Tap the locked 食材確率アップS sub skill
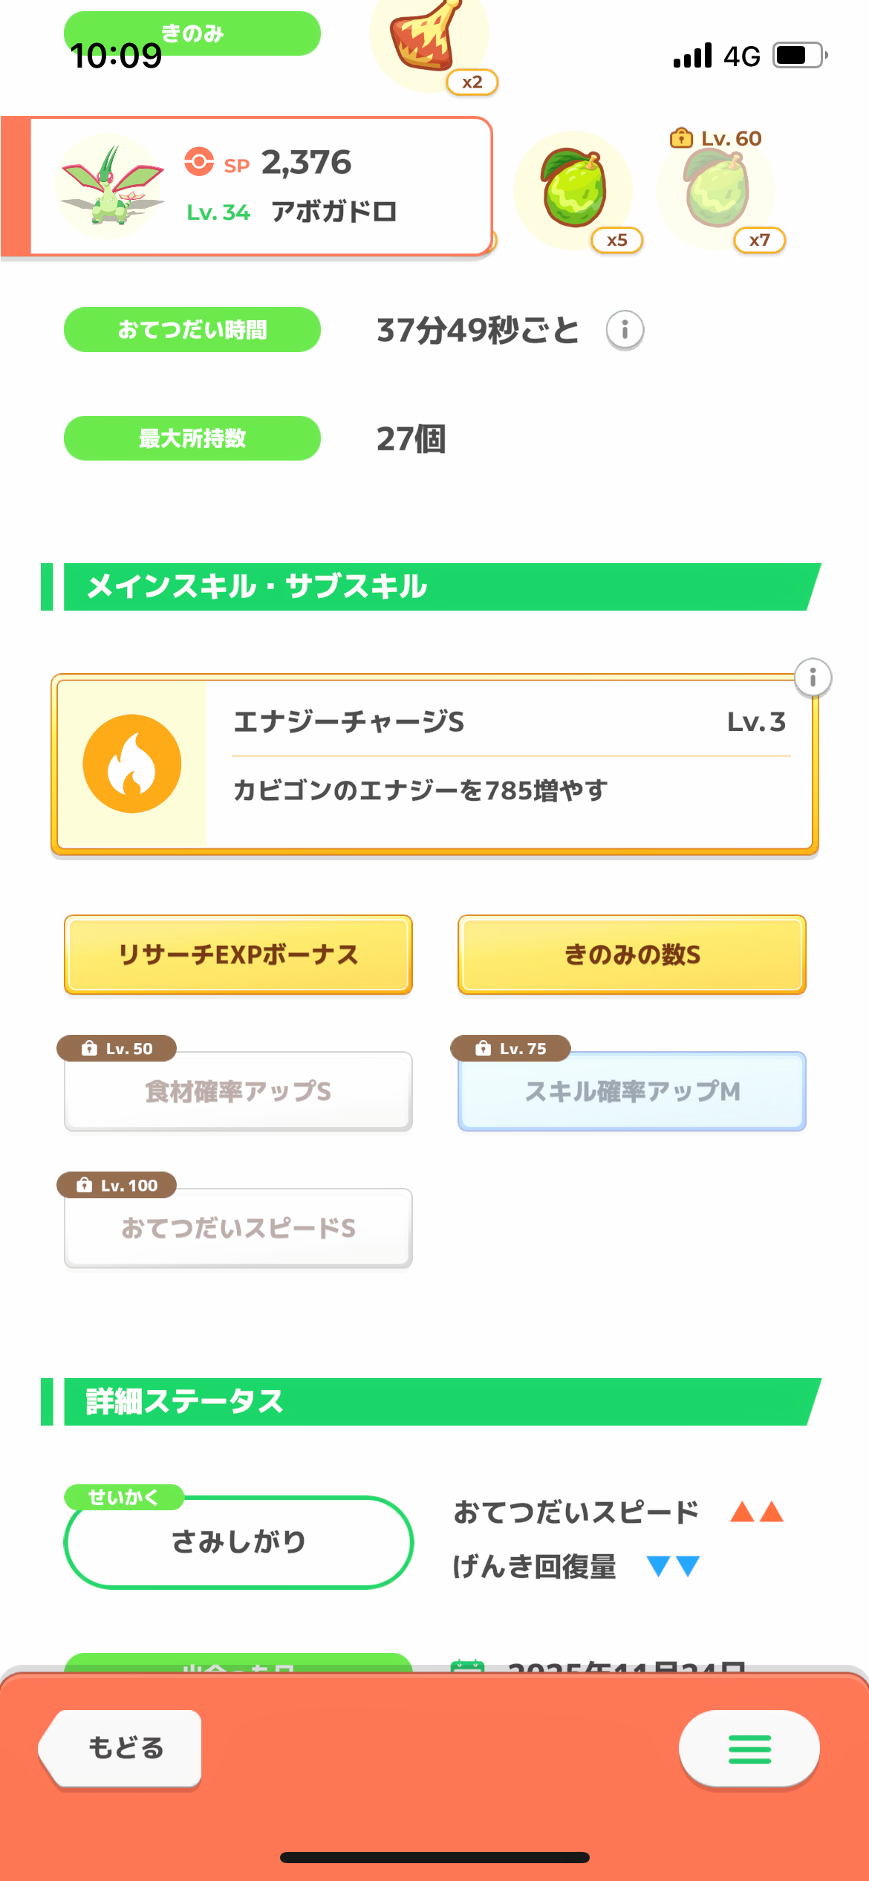This screenshot has width=869, height=1881. click(x=238, y=1091)
